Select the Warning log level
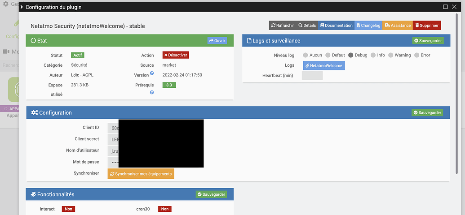The height and width of the screenshot is (215, 465). (390, 55)
